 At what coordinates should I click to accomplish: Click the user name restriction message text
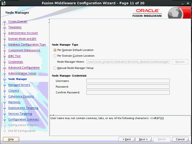point(107,118)
